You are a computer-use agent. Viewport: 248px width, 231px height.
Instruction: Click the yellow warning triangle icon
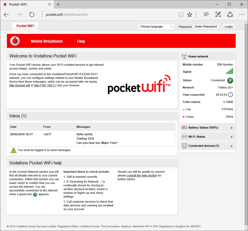click(13, 150)
